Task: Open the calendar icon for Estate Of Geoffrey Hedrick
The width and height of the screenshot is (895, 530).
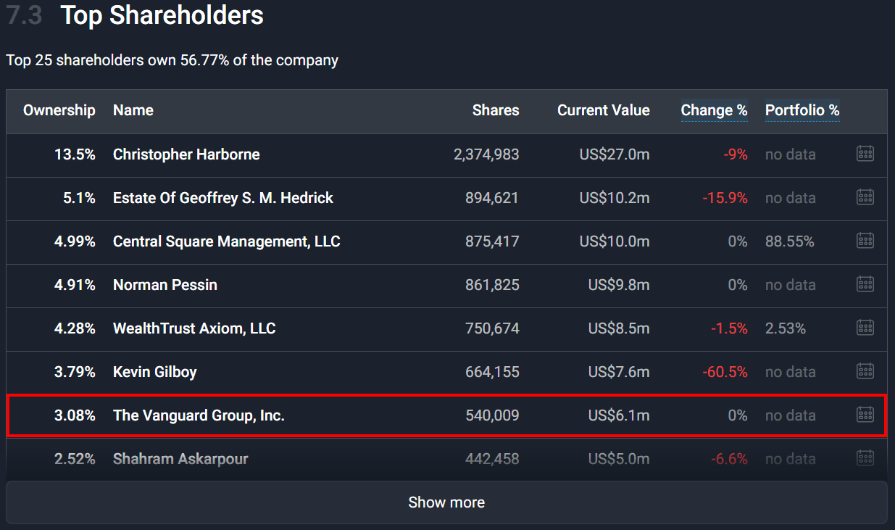Action: (865, 196)
